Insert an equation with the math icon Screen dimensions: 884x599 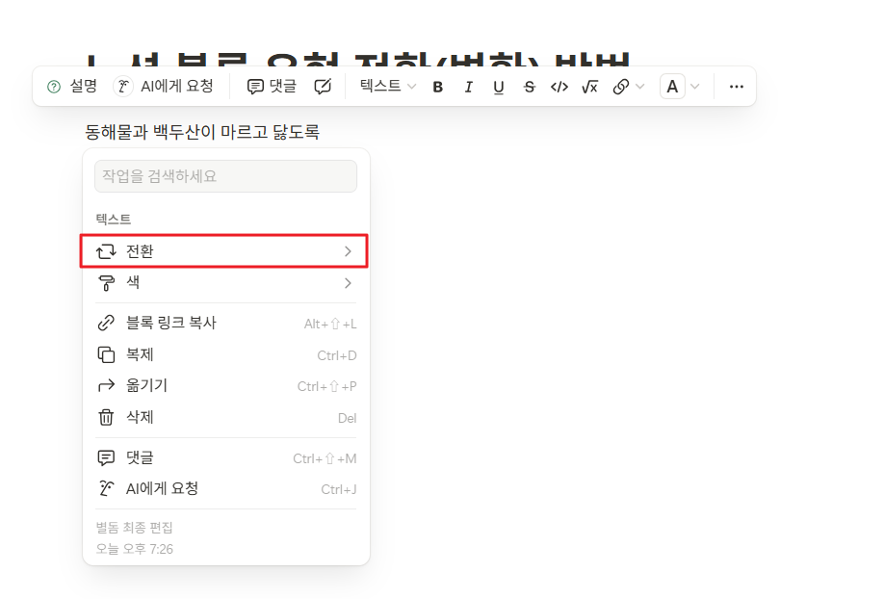590,86
